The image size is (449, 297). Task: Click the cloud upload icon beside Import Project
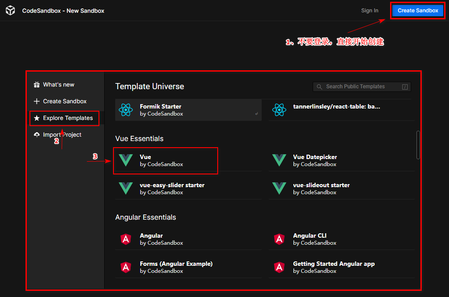pyautogui.click(x=37, y=134)
